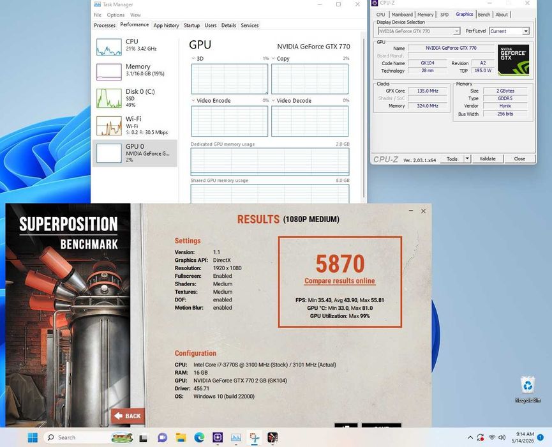Click the 5870 benchmark score
This screenshot has height=447, width=552.
pos(339,264)
